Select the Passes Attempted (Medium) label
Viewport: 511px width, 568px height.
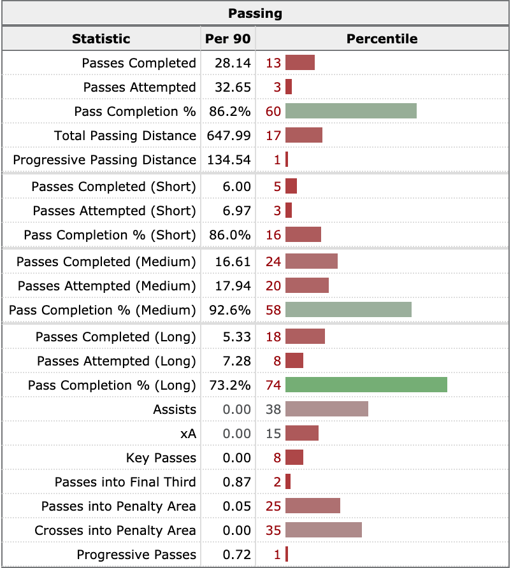tap(106, 286)
